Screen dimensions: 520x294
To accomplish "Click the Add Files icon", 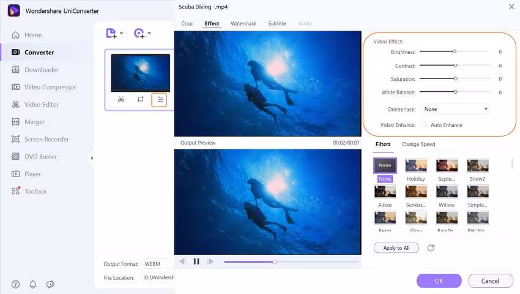I will pos(111,33).
